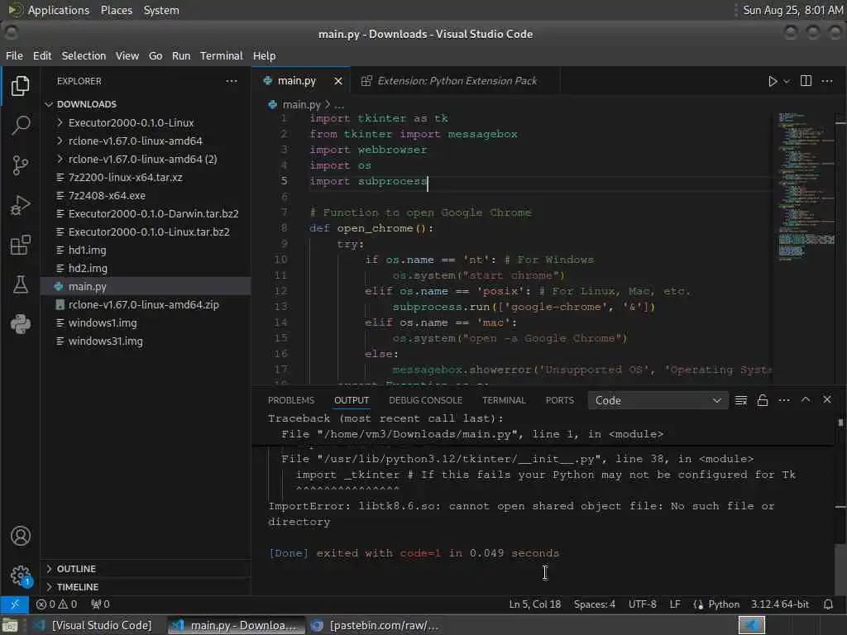Switch to the Ports tab
847x635 pixels.
pos(560,400)
